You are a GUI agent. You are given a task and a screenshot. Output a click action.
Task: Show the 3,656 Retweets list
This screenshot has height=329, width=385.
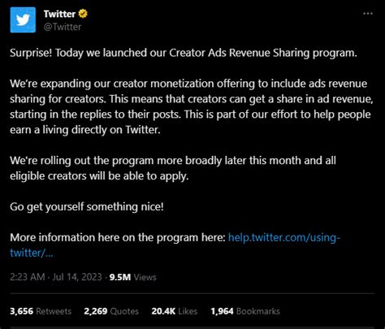(x=41, y=311)
